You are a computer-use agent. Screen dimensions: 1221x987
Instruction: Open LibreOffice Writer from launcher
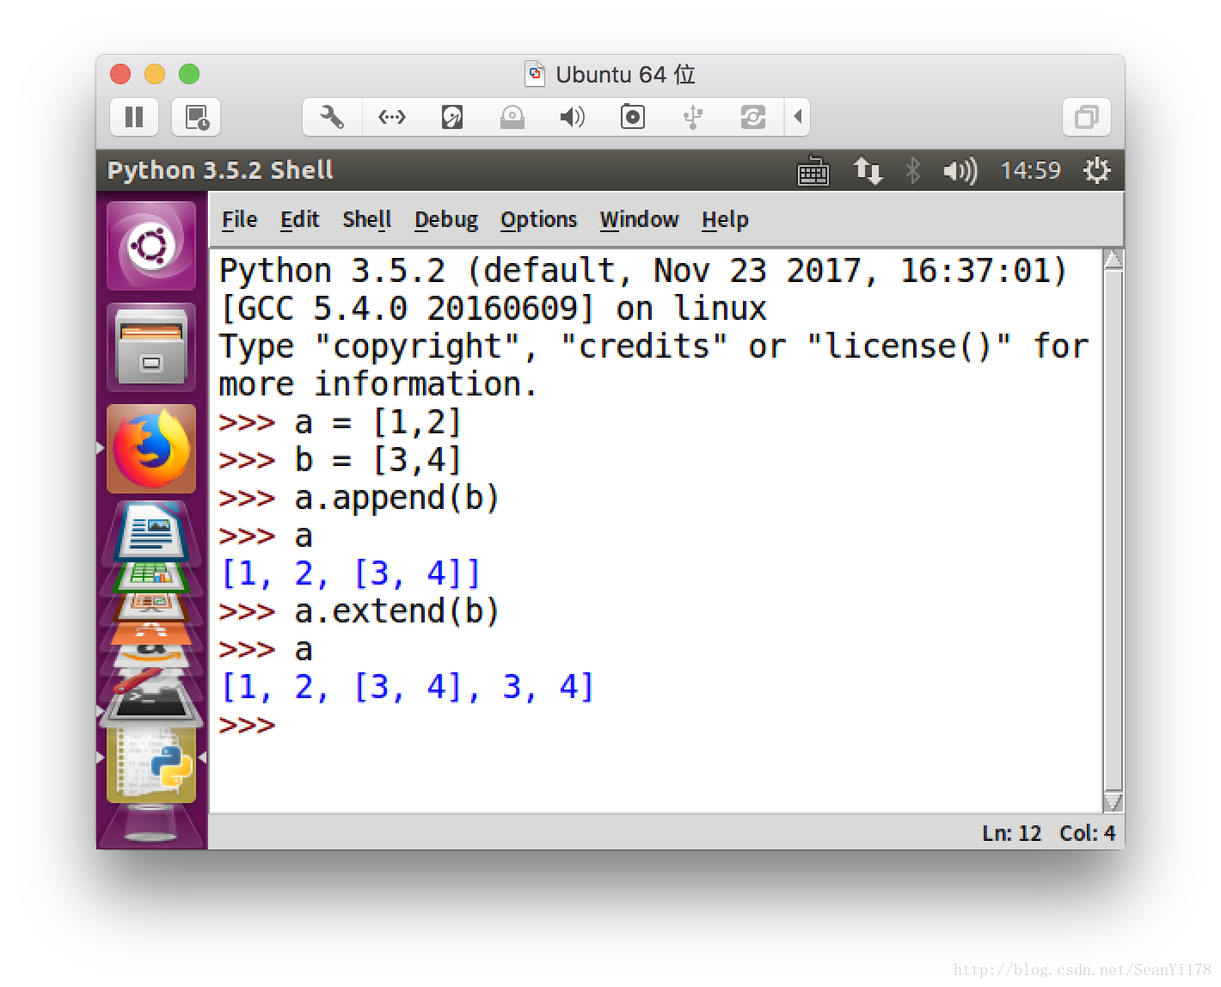pyautogui.click(x=151, y=531)
